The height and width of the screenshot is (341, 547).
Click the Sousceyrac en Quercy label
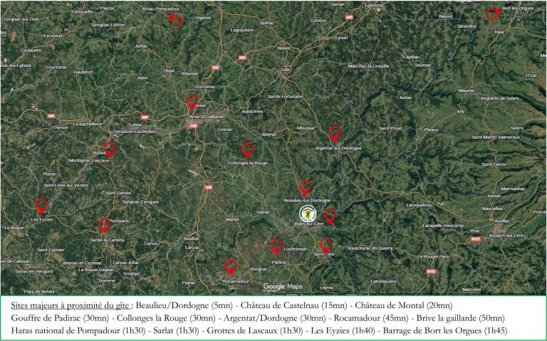tap(370, 248)
